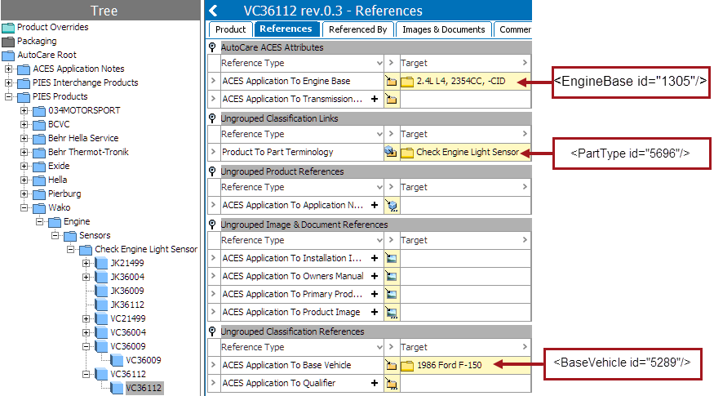This screenshot has width=714, height=396.
Task: Click the Check Engine Light Sensor target
Action: (468, 152)
